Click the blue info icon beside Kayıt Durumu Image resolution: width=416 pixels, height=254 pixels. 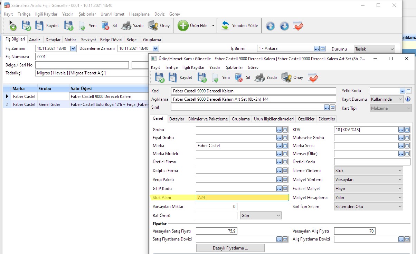pos(408,99)
